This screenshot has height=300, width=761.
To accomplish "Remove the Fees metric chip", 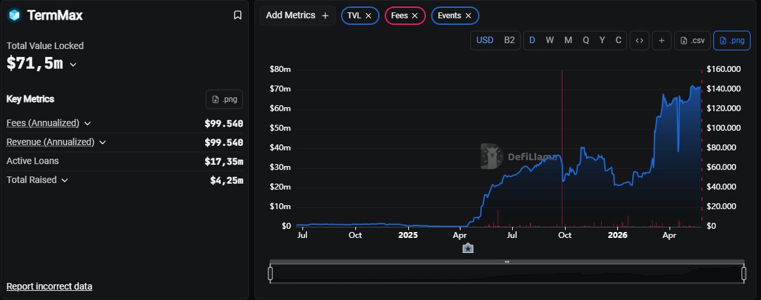I will click(x=415, y=16).
